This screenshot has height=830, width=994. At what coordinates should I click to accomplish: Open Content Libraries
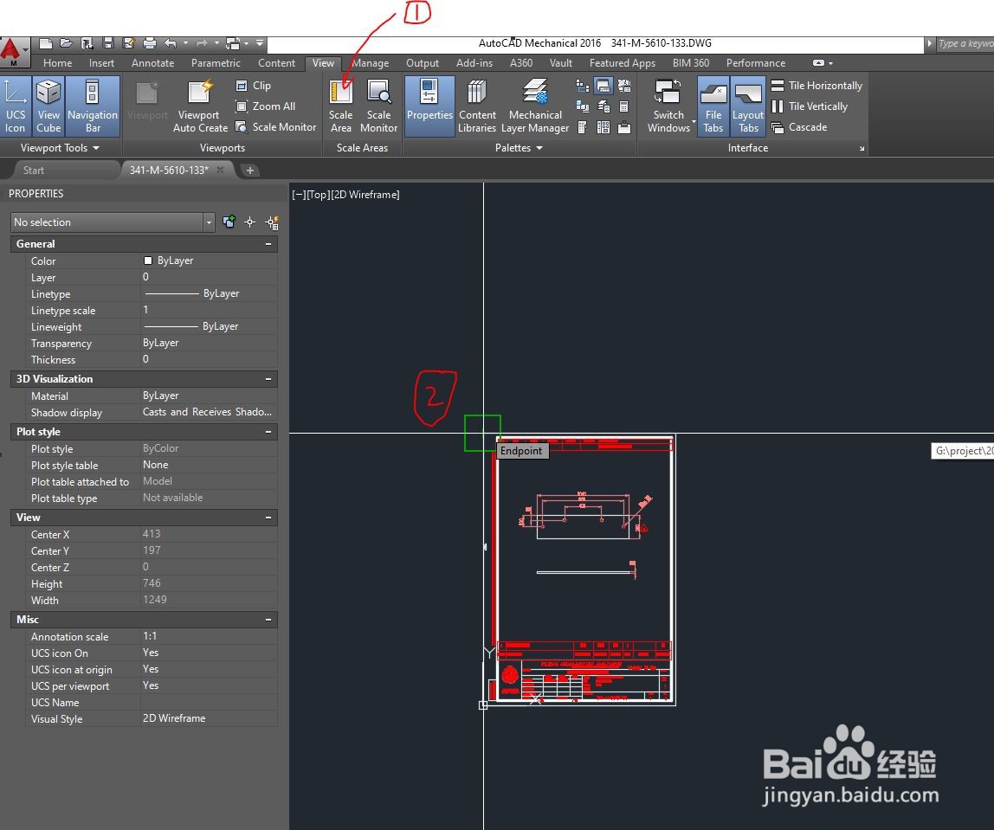477,106
